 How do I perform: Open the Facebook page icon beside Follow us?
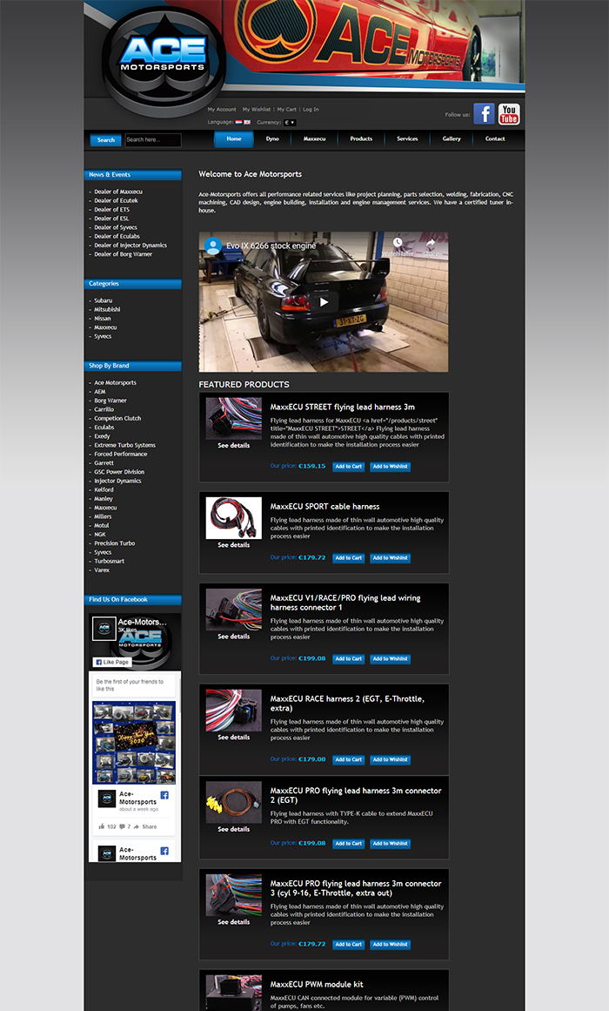[x=484, y=114]
